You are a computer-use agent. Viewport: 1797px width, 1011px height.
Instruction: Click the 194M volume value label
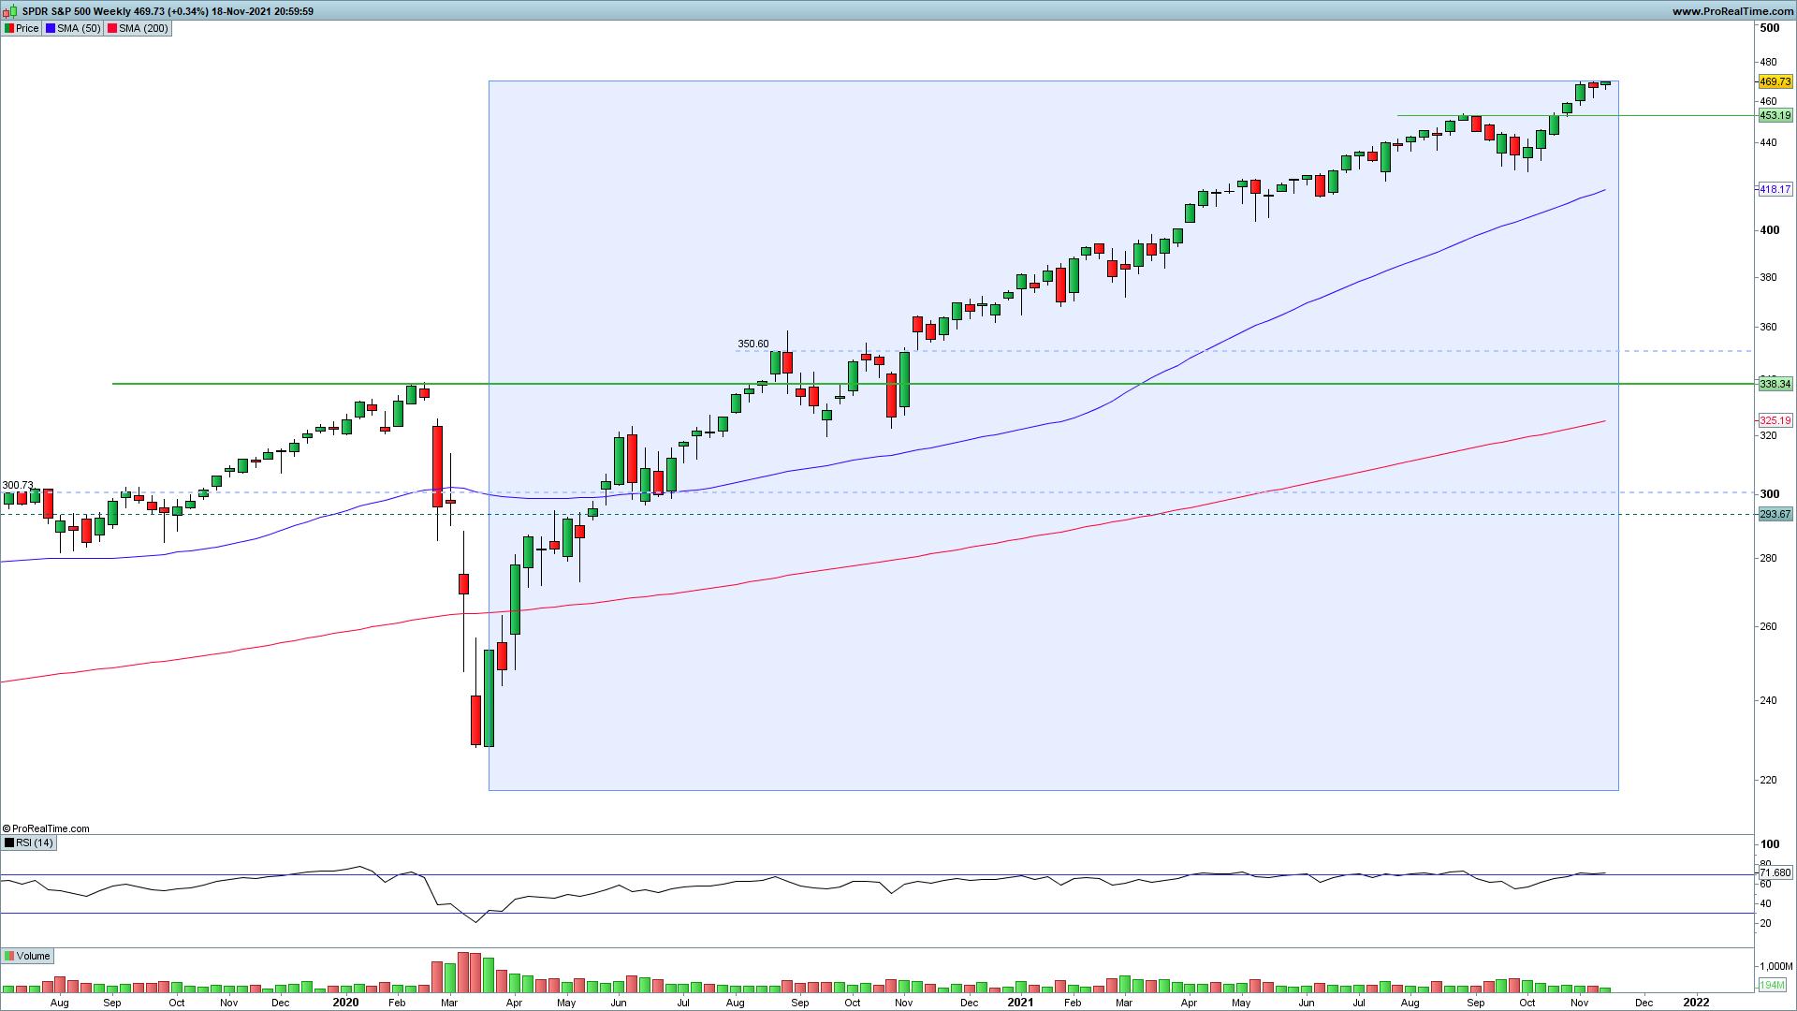point(1773,985)
